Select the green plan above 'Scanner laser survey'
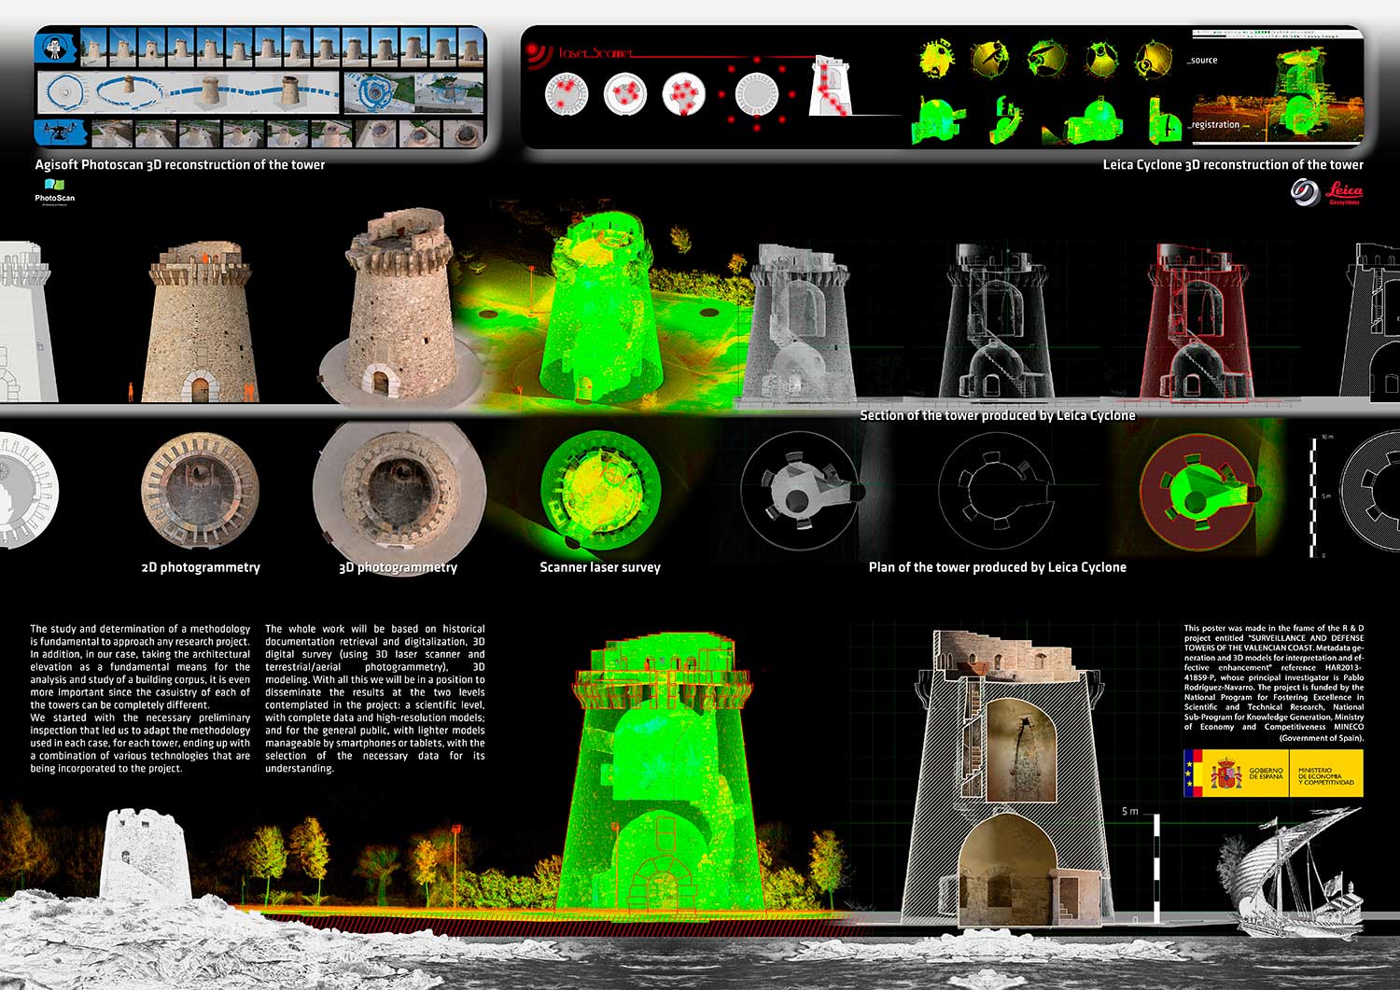1400x990 pixels. coord(600,490)
